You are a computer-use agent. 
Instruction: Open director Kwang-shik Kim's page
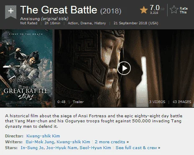pos(43,136)
